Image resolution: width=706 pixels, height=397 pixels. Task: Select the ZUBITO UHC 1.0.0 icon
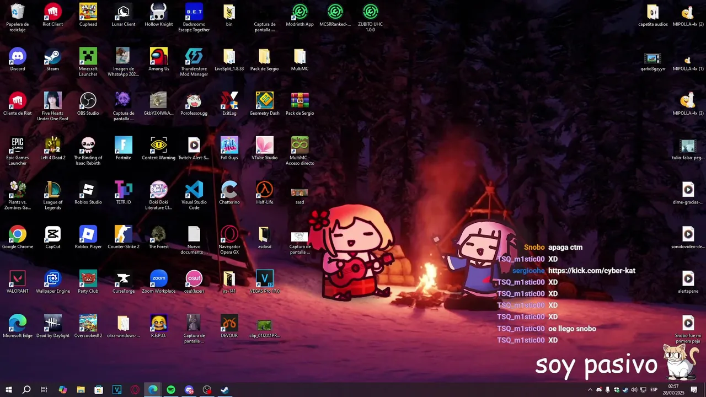coord(371,18)
